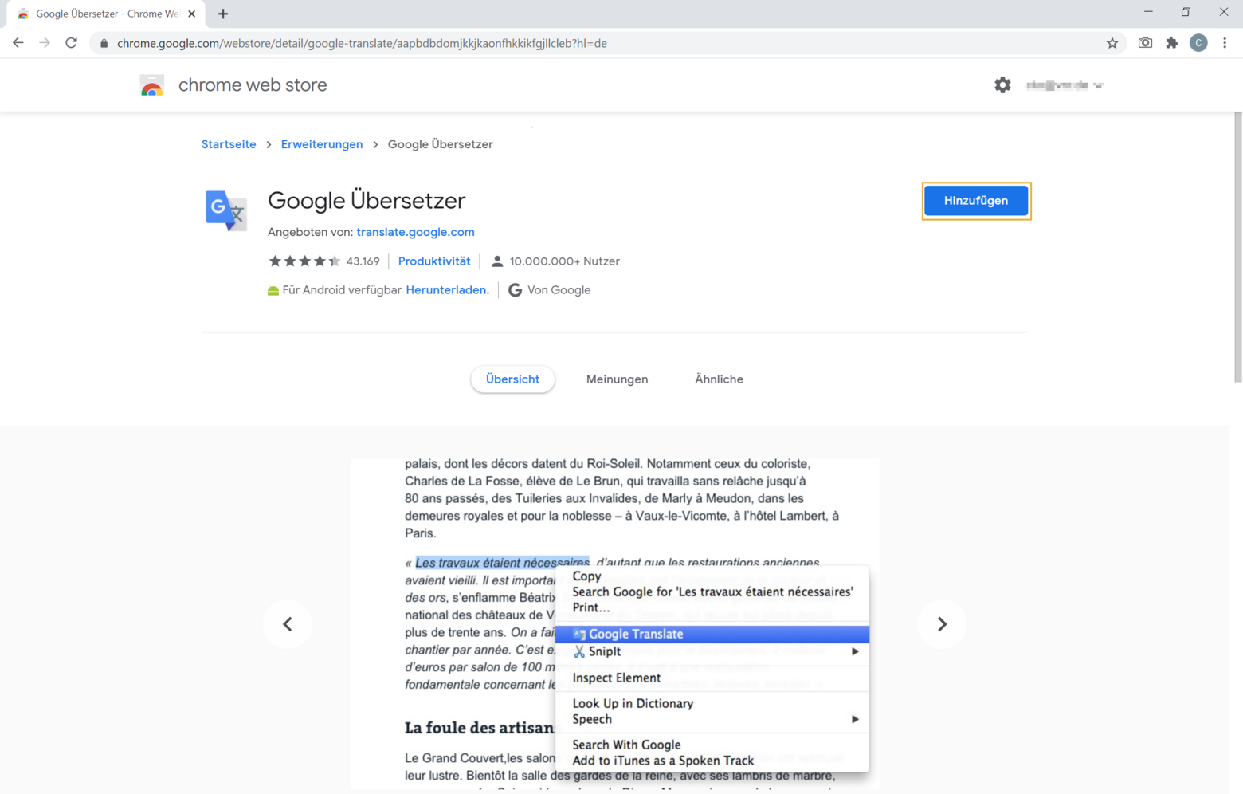Click 'Für Android verfügbar' text
This screenshot has height=794, width=1243.
(x=342, y=289)
